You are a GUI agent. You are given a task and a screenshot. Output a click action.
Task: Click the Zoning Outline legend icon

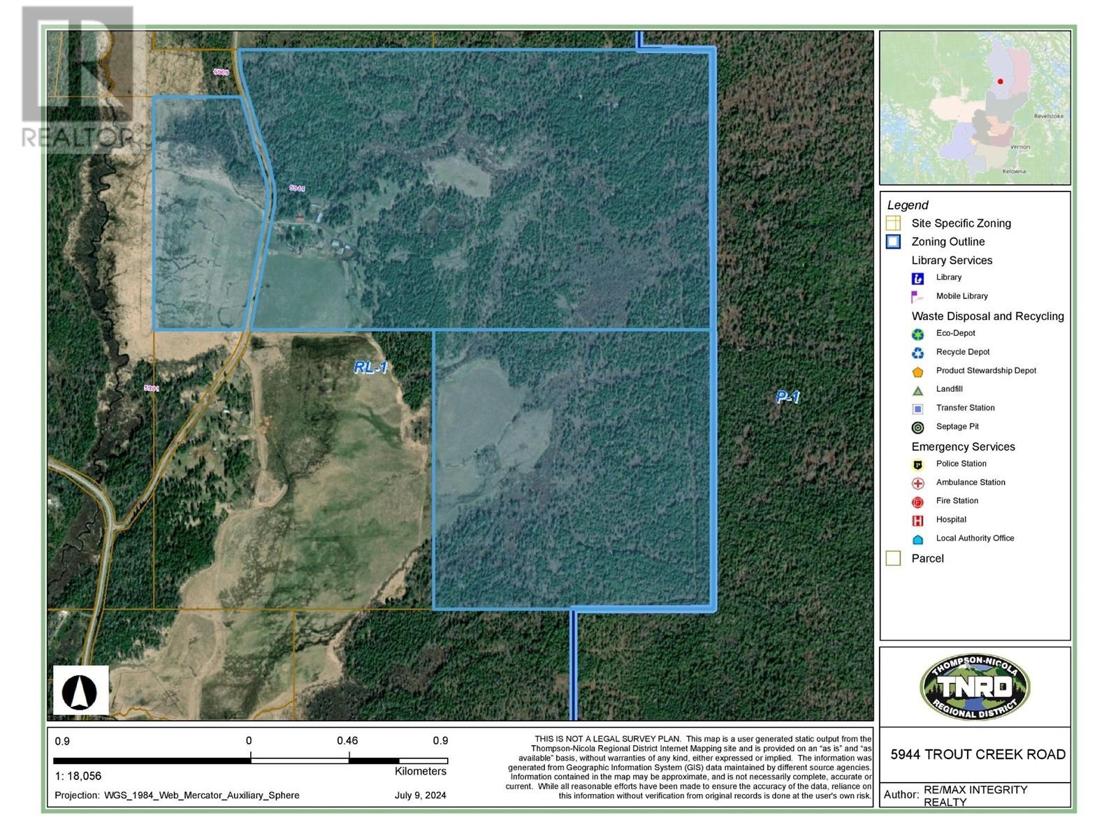point(893,242)
